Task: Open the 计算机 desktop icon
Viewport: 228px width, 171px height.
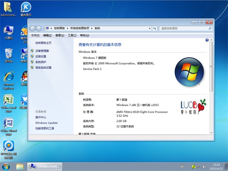Action: (x=9, y=32)
